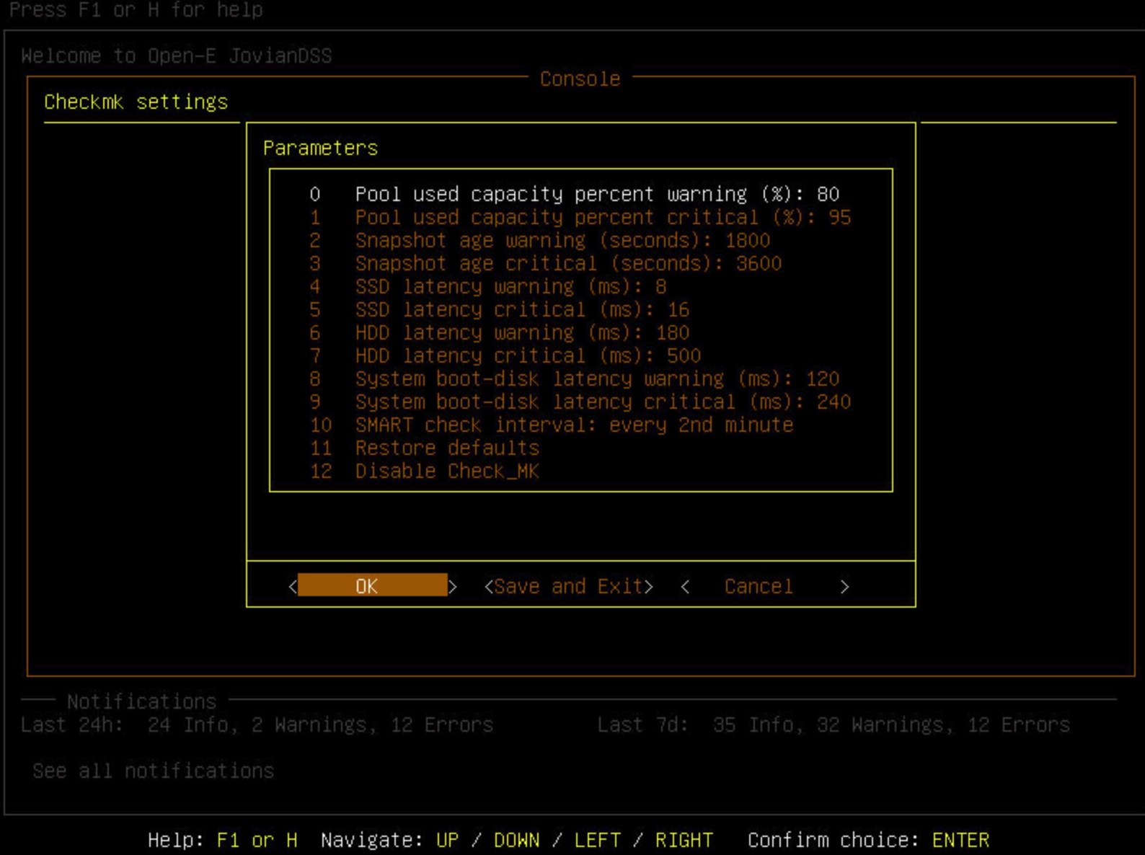The width and height of the screenshot is (1145, 855).
Task: Click the Help: F1 or H hint
Action: point(222,840)
